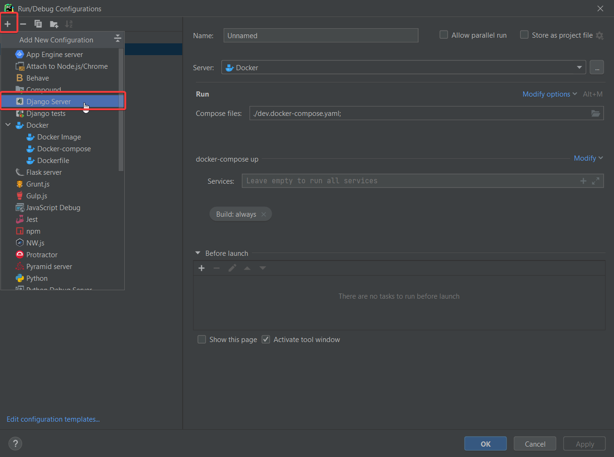Click the folder browse icon for Compose files
The height and width of the screenshot is (457, 614).
[x=596, y=114]
